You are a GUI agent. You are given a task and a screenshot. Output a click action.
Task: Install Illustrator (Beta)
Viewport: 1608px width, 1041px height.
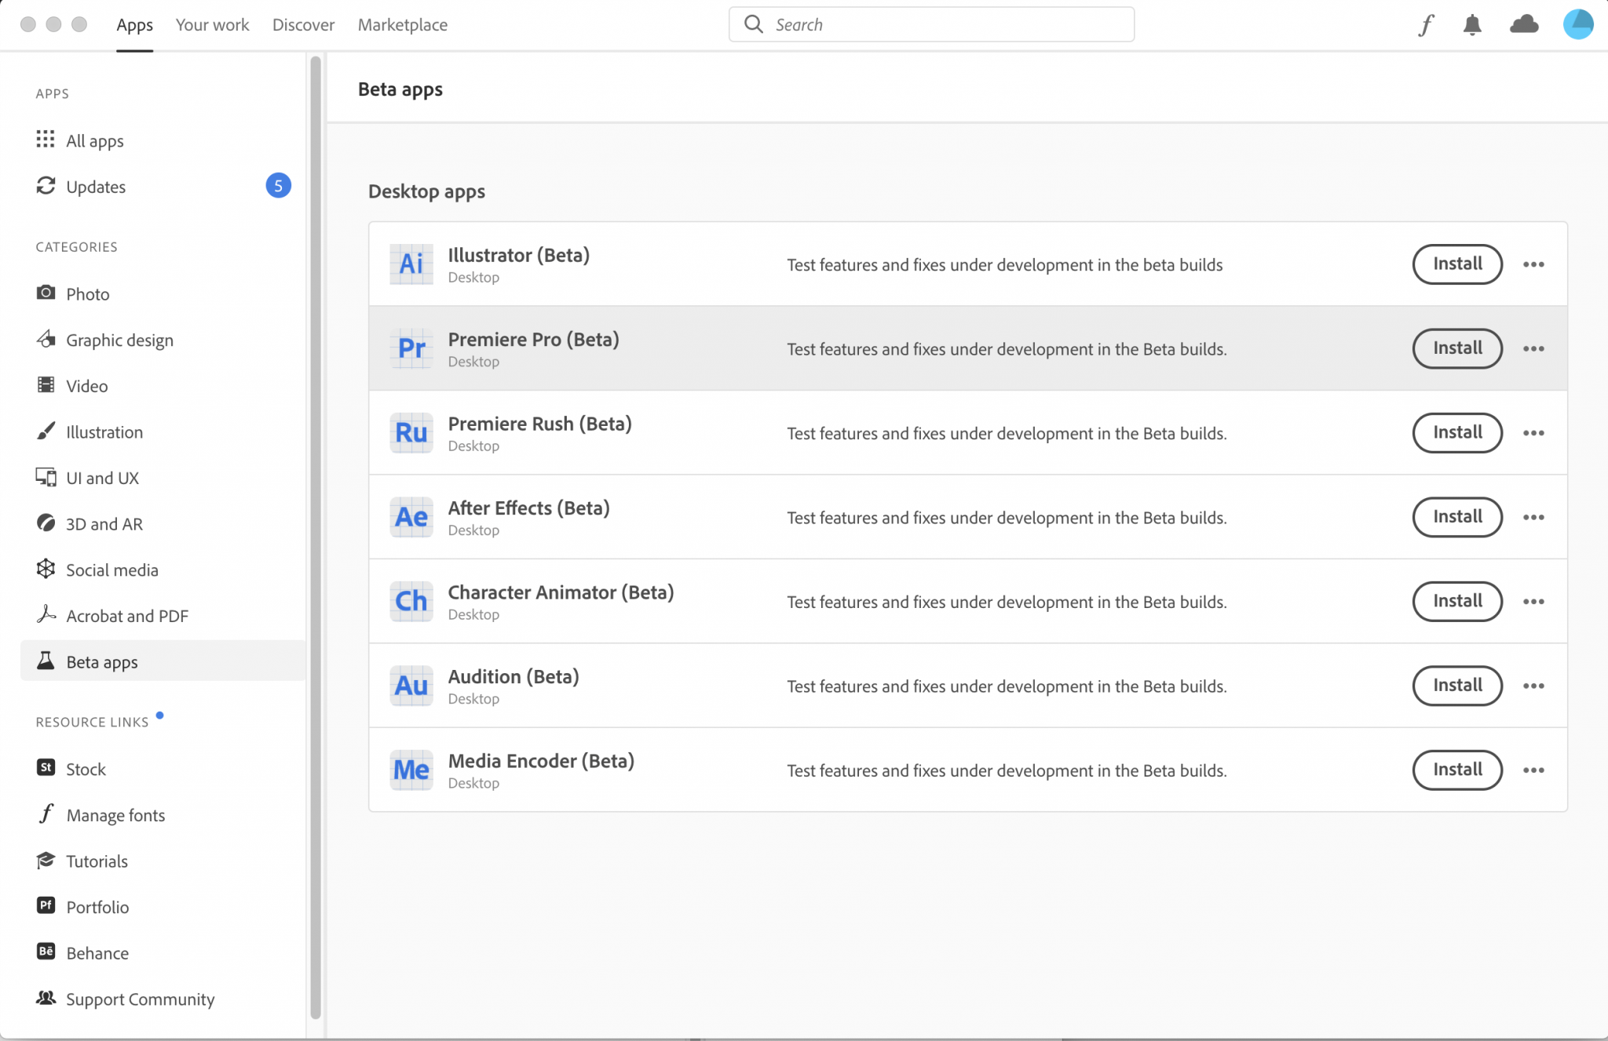(x=1457, y=264)
